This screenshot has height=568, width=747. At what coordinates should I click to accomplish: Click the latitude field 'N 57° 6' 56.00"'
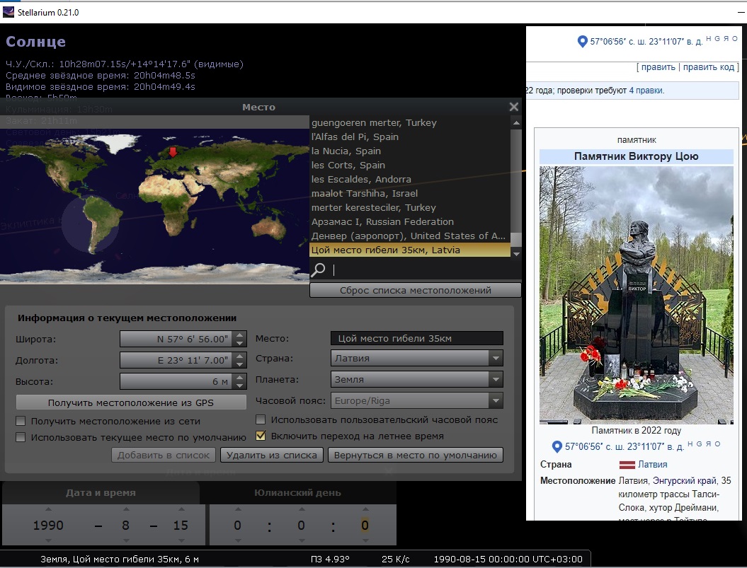[x=176, y=339]
